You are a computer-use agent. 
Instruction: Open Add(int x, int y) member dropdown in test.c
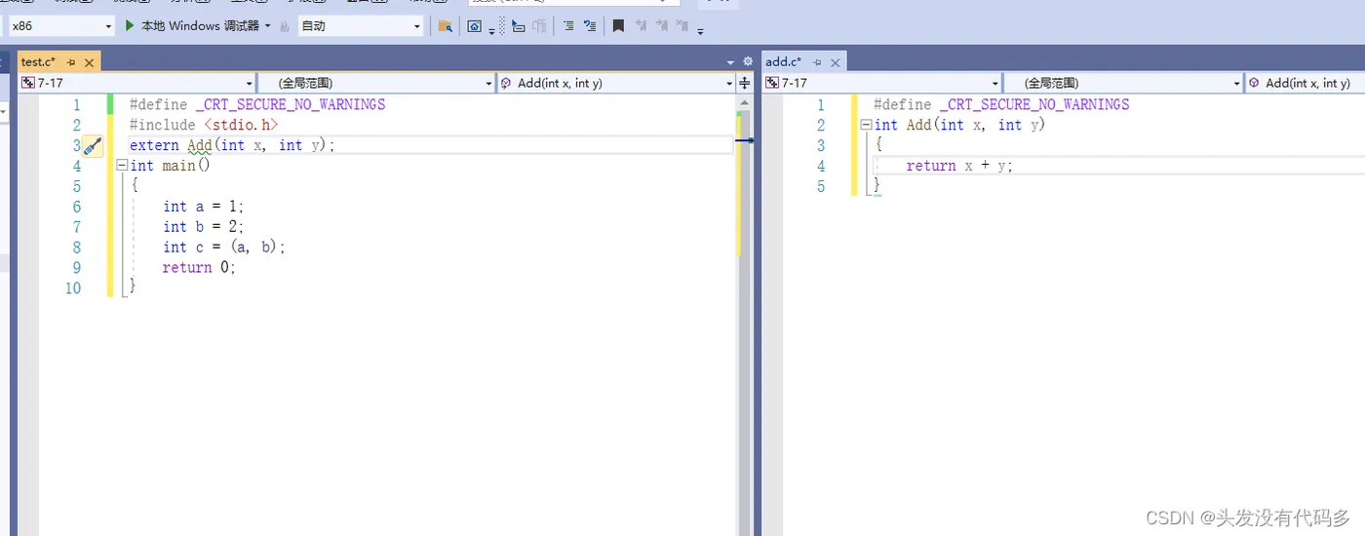pos(616,83)
